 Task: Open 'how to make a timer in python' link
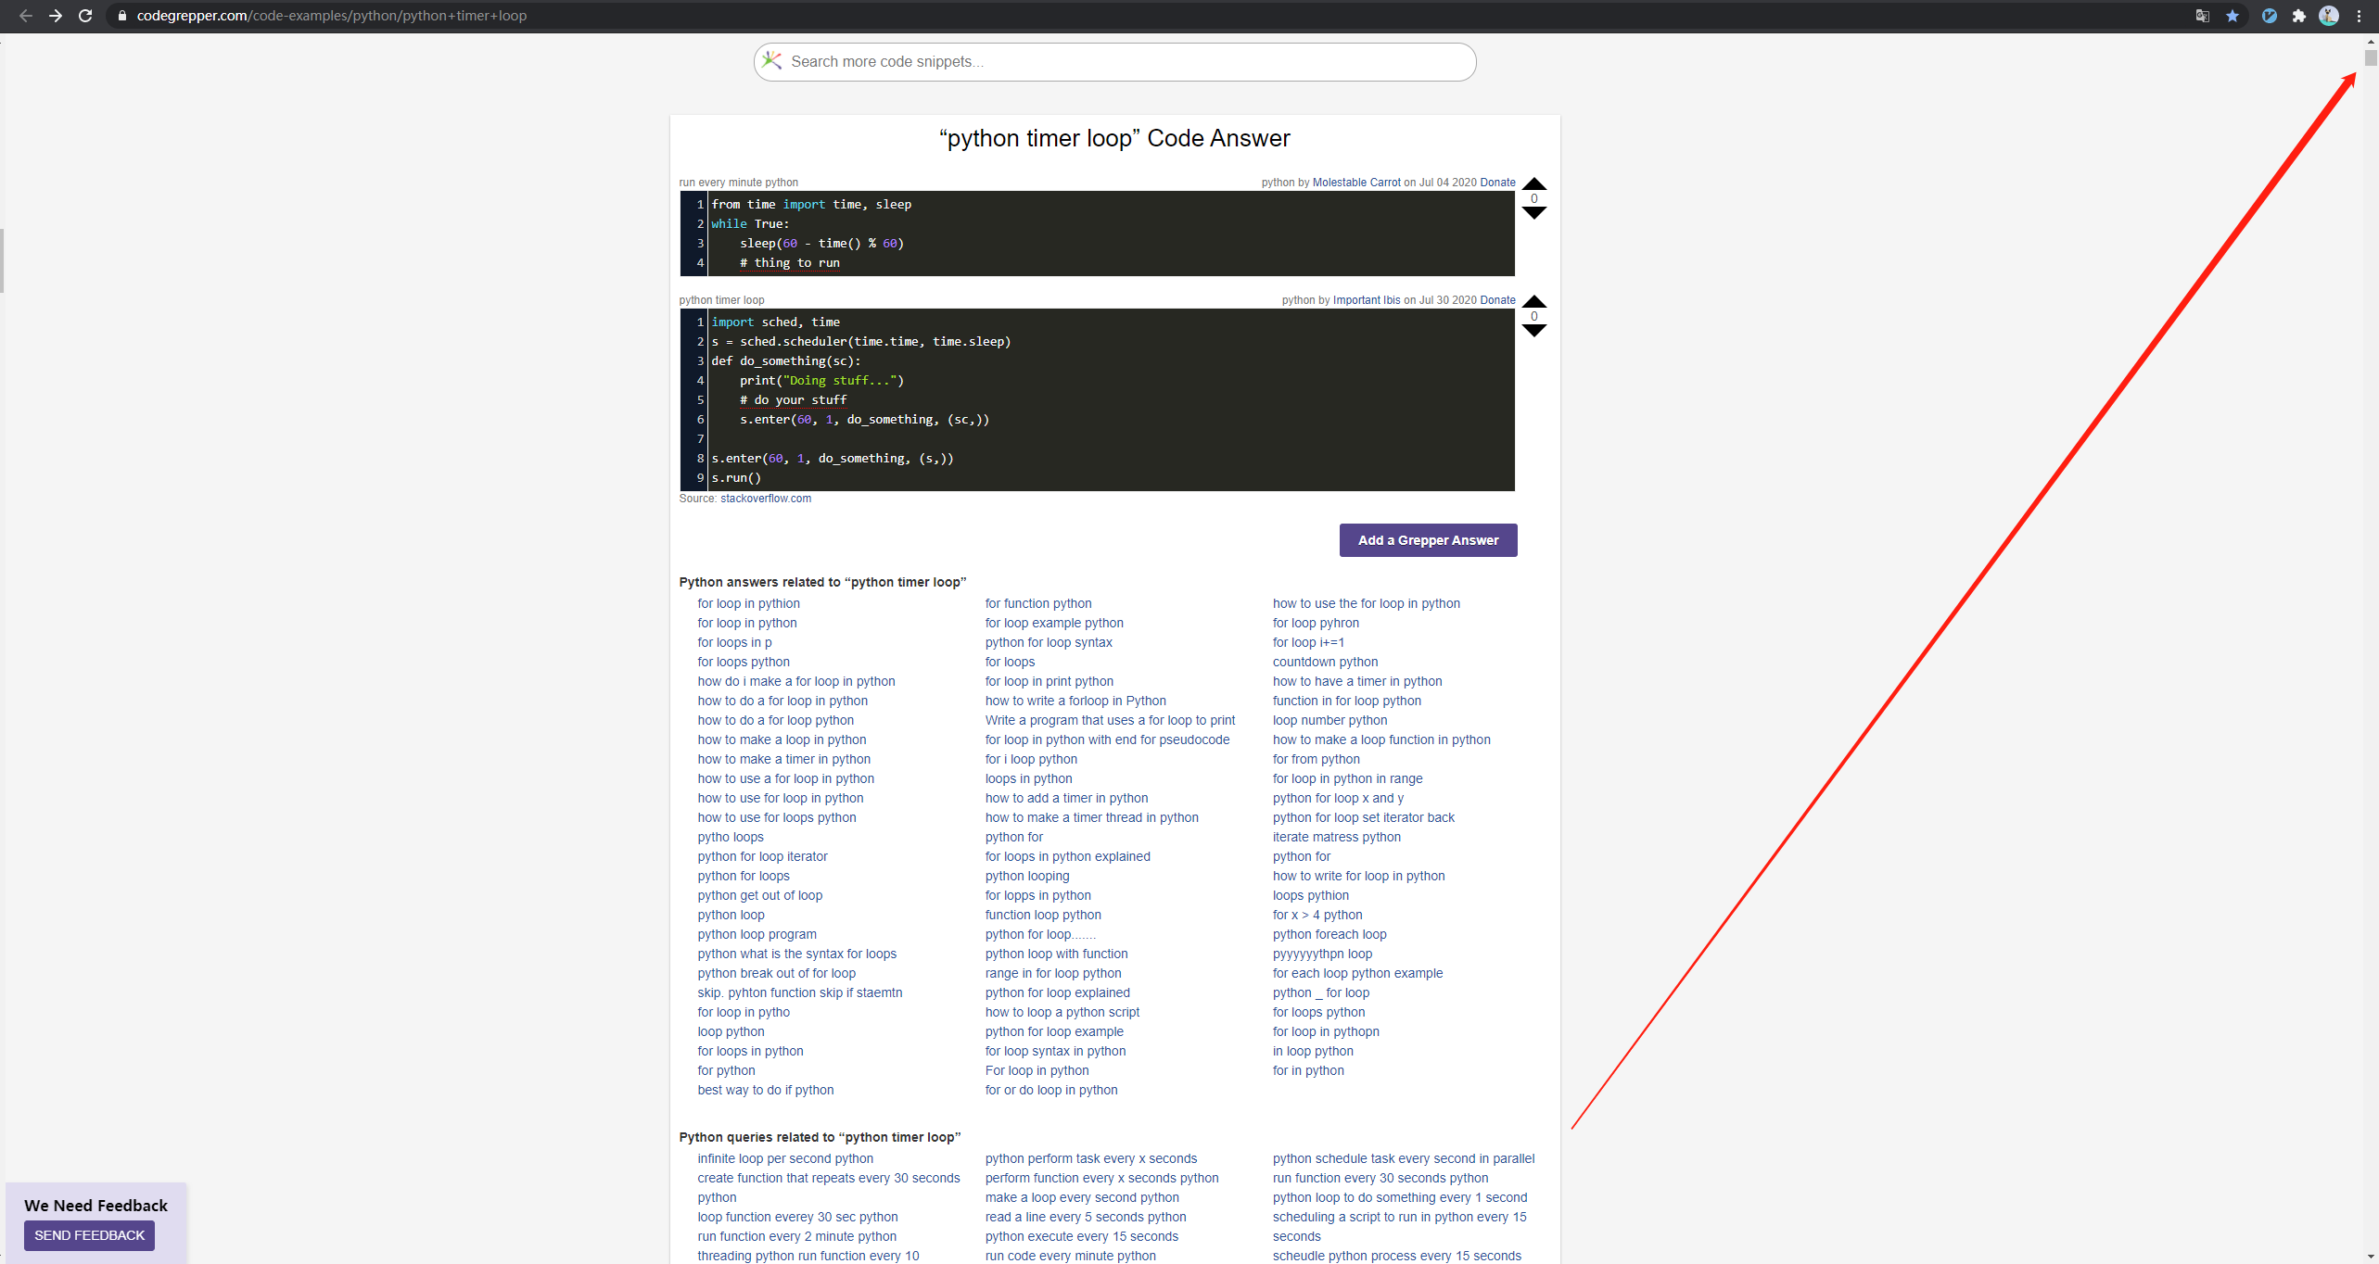784,759
